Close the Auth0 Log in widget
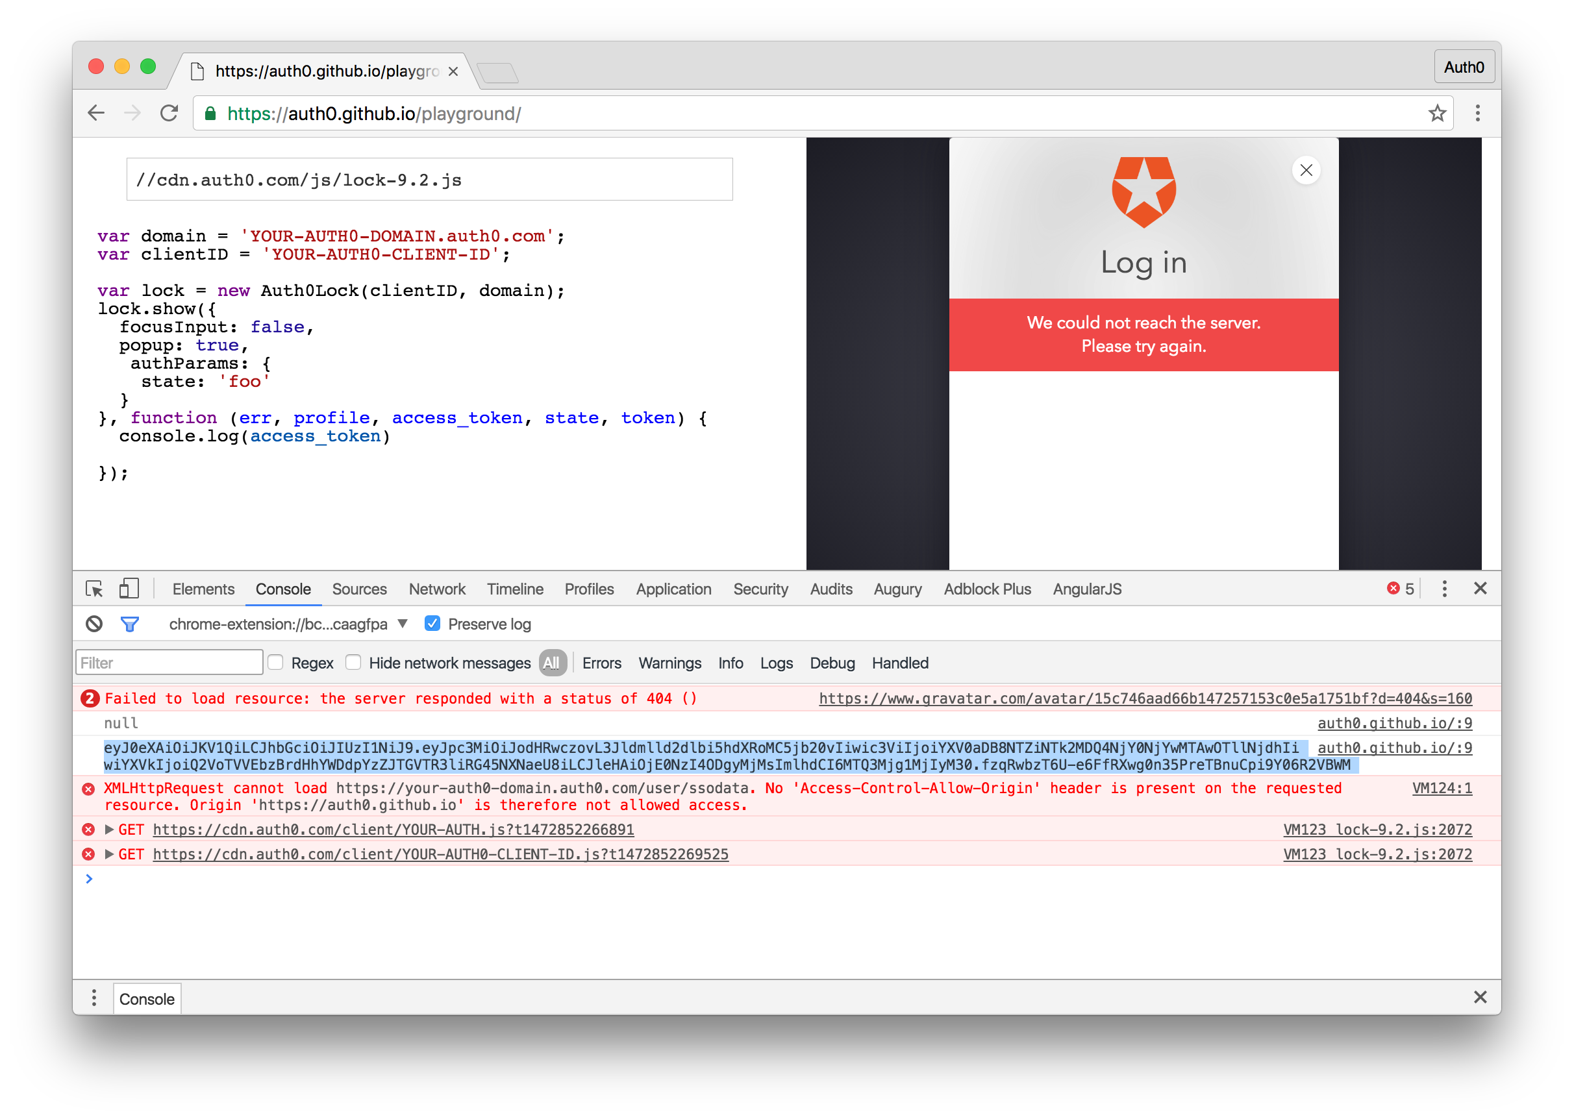 tap(1306, 170)
